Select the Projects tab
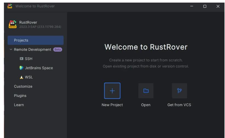 36,40
